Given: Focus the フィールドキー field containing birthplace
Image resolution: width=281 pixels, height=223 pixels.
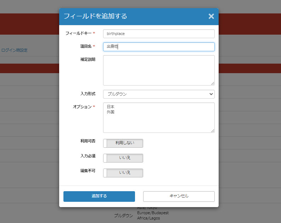Looking at the screenshot, I should coord(159,34).
